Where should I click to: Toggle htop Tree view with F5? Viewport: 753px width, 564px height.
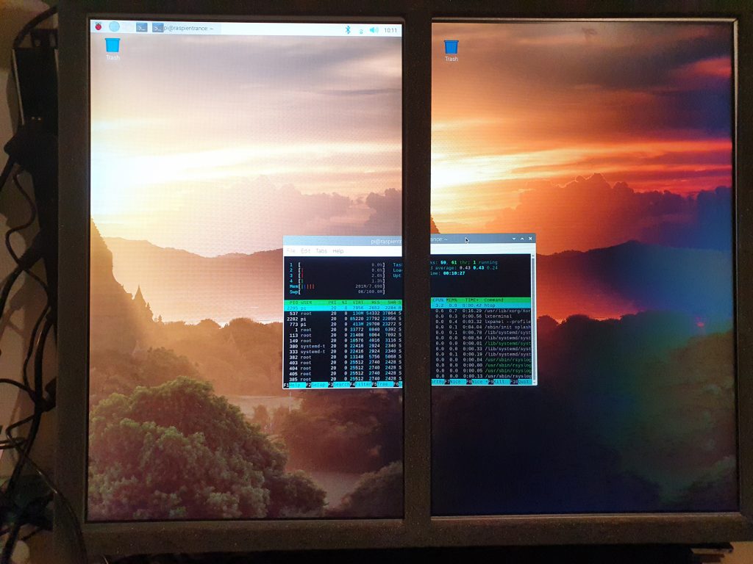click(382, 385)
